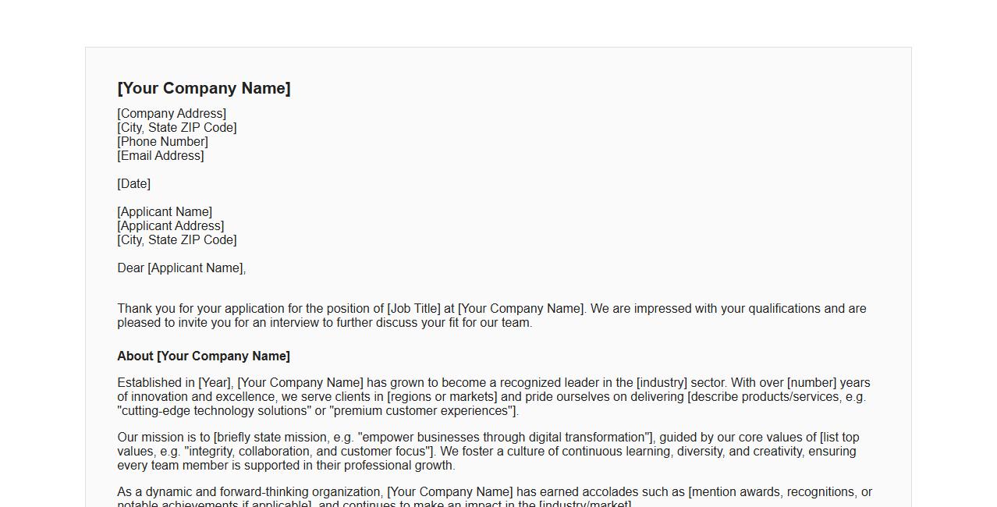The width and height of the screenshot is (997, 507).
Task: Click the "[regions or markets]" placeholder
Action: (442, 397)
